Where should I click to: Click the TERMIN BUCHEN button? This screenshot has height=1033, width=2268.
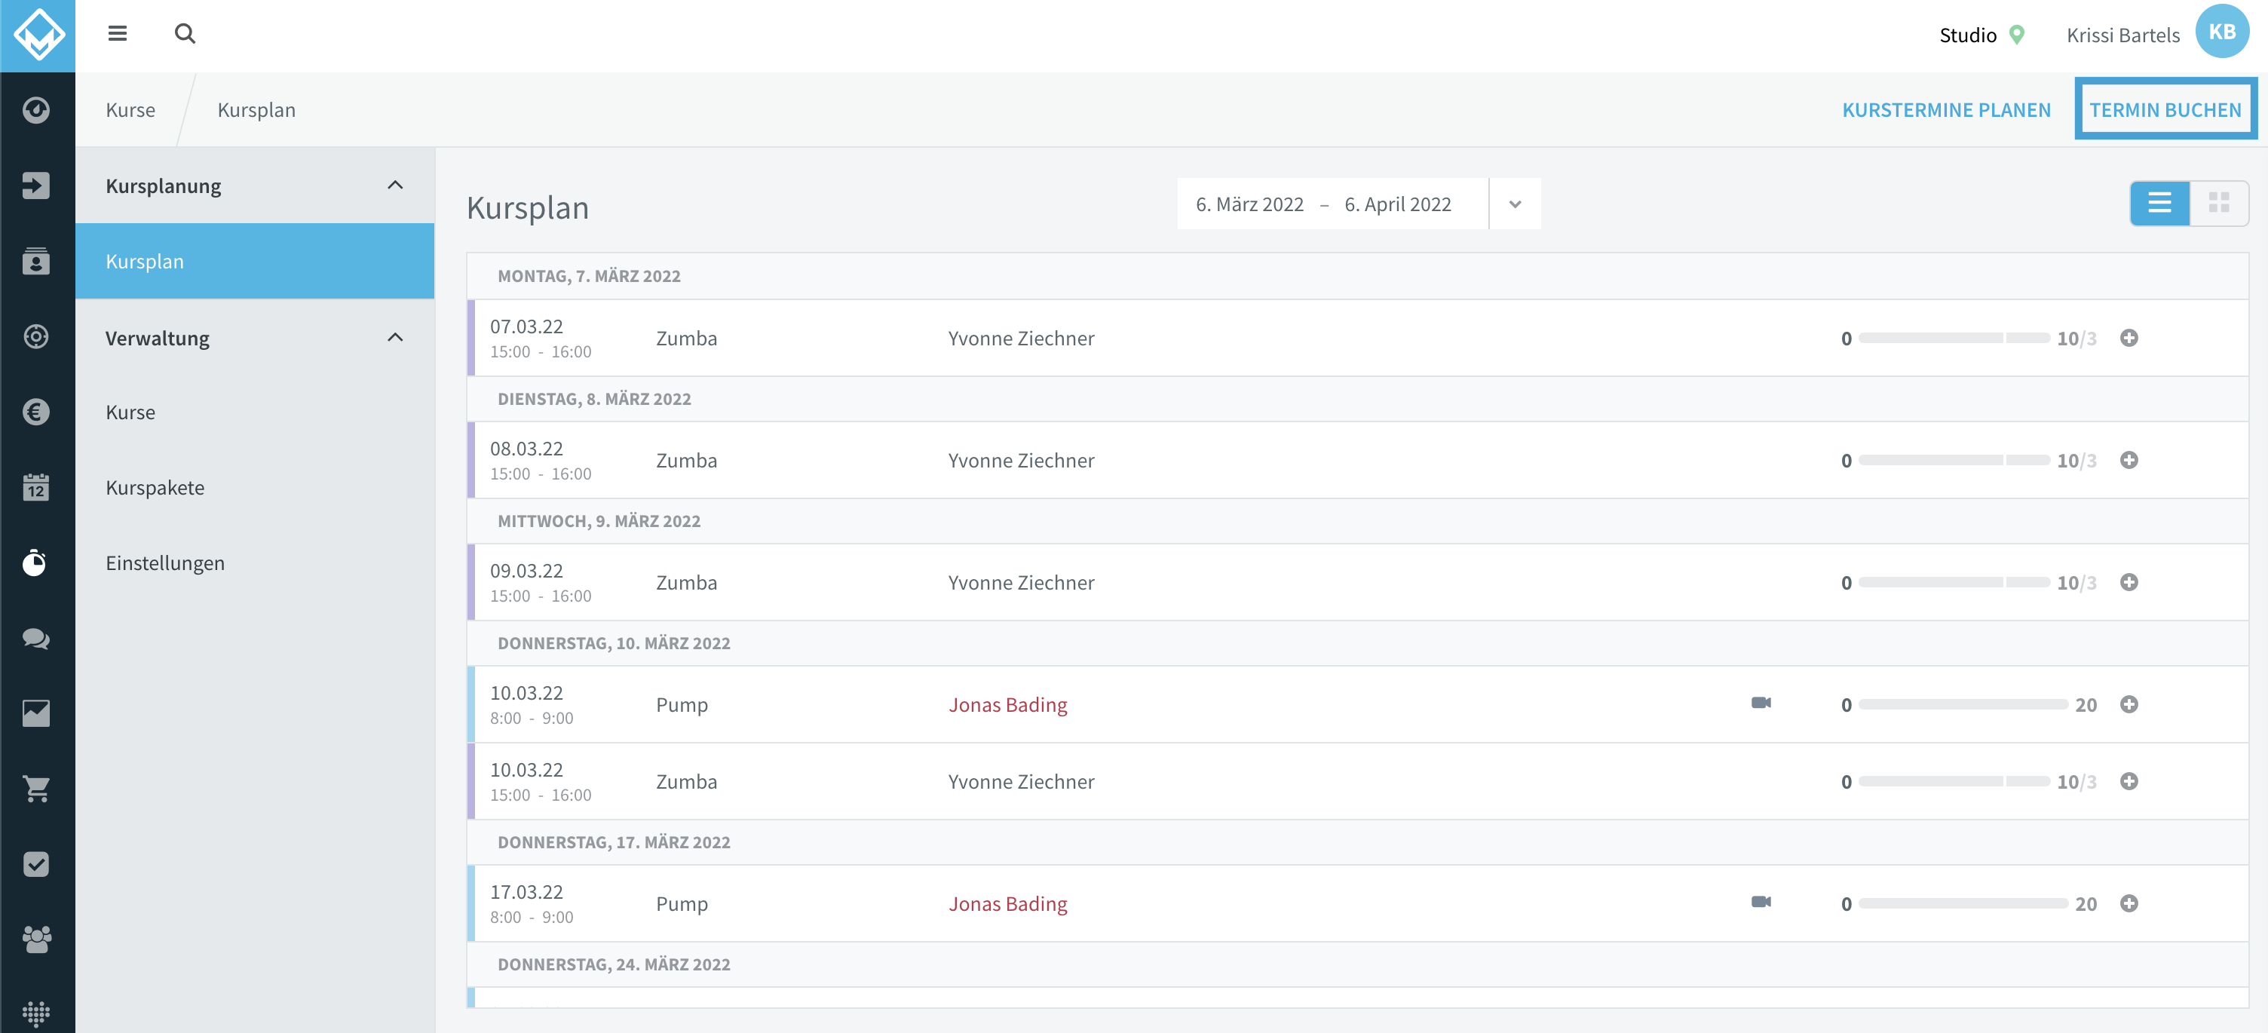[x=2165, y=109]
